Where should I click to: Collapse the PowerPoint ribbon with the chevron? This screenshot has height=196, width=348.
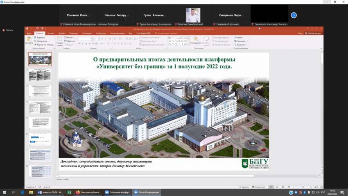[x=321, y=48]
